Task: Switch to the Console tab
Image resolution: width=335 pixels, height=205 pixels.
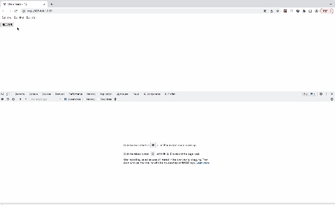Action: coord(33,94)
